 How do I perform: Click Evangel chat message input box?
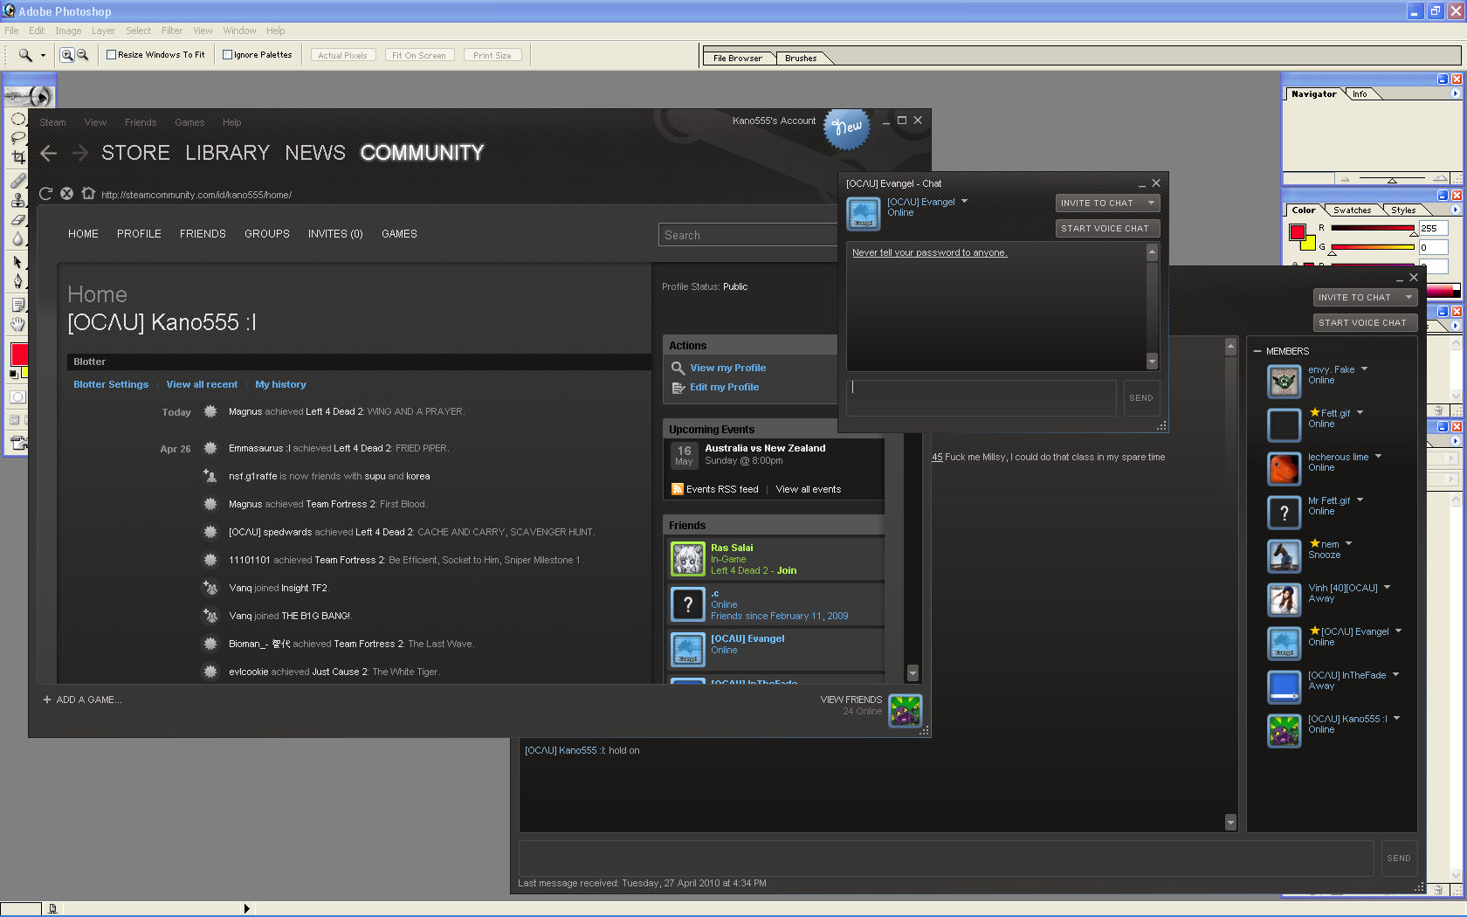981,397
